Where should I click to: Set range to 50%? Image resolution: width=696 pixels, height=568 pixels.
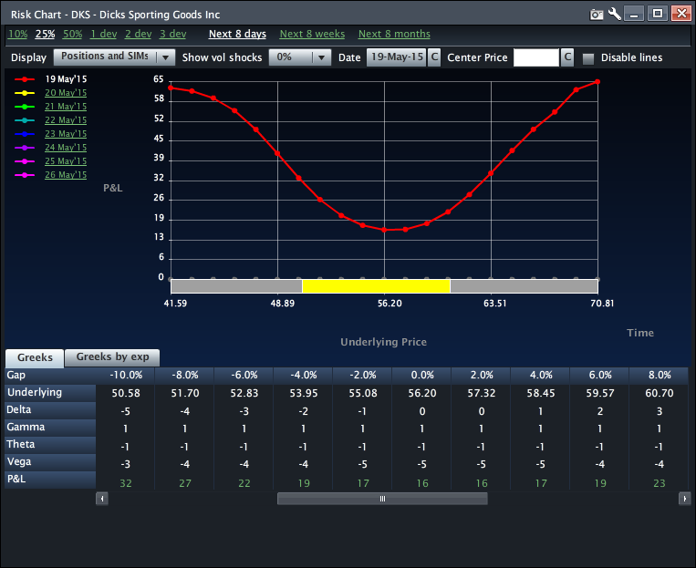73,34
